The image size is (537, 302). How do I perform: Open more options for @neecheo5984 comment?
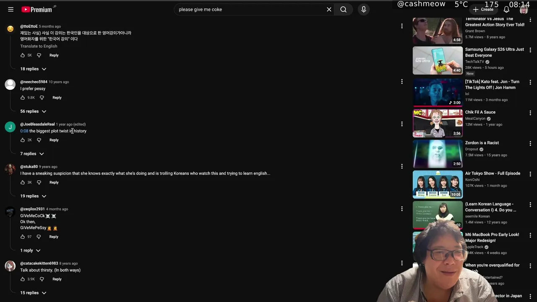402,81
